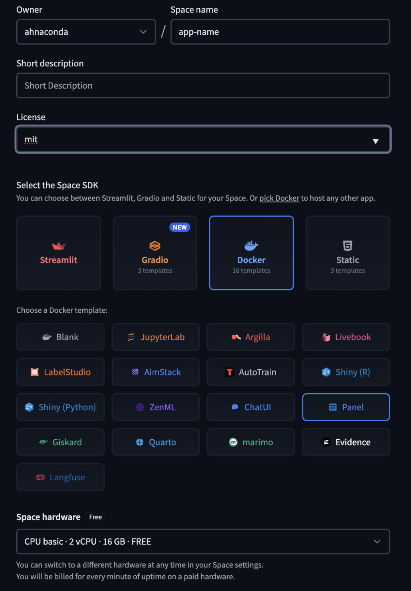Viewport: 411px width, 591px height.
Task: Switch to the Gradio SDK card
Action: (x=155, y=253)
